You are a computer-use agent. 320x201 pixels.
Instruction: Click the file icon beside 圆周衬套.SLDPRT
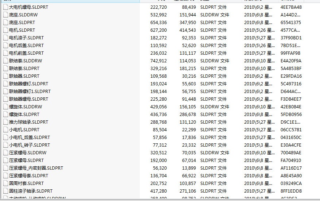[x=6, y=183]
